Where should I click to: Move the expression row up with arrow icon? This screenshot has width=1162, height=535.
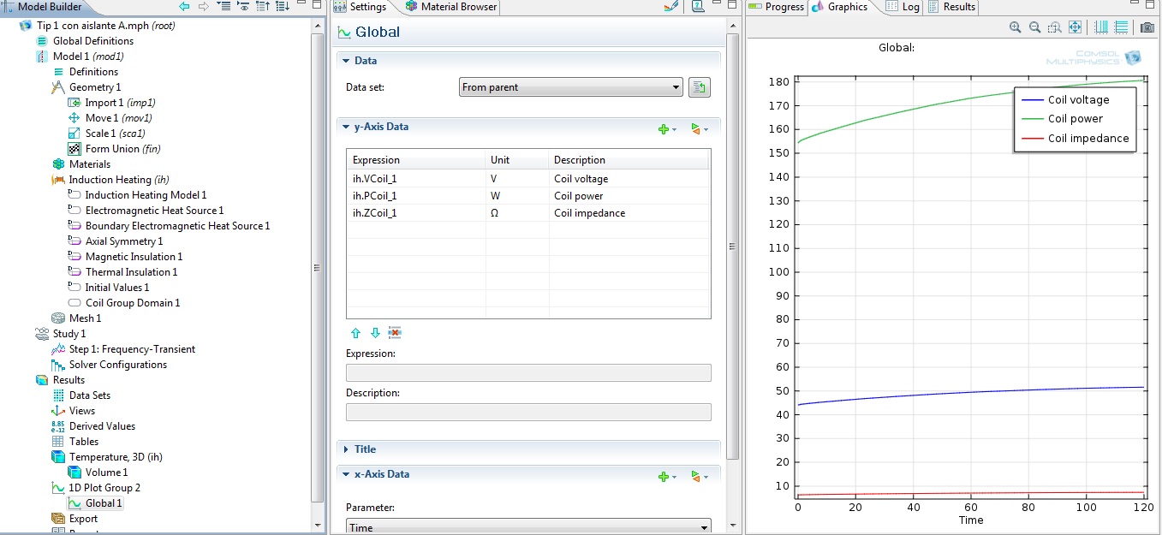355,333
